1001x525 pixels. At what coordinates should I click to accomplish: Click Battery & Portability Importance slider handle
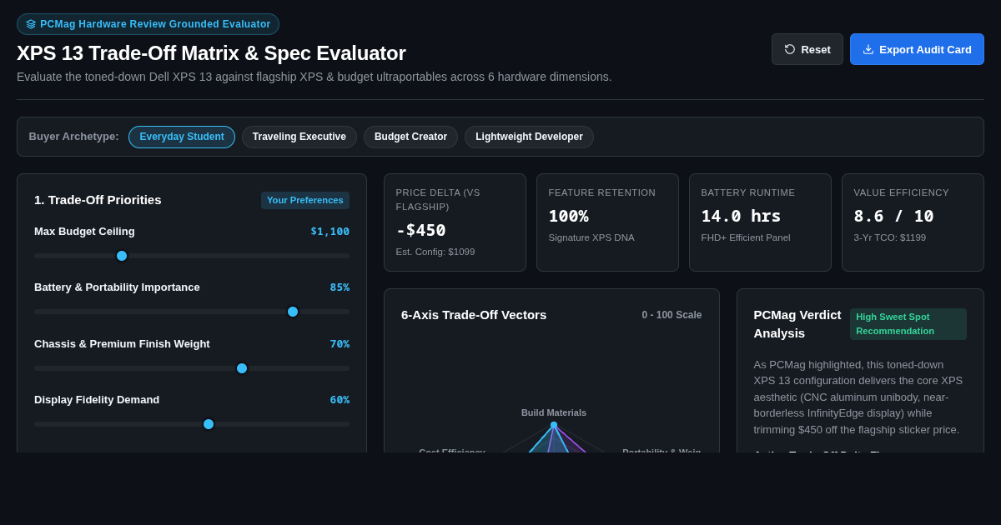click(x=293, y=312)
